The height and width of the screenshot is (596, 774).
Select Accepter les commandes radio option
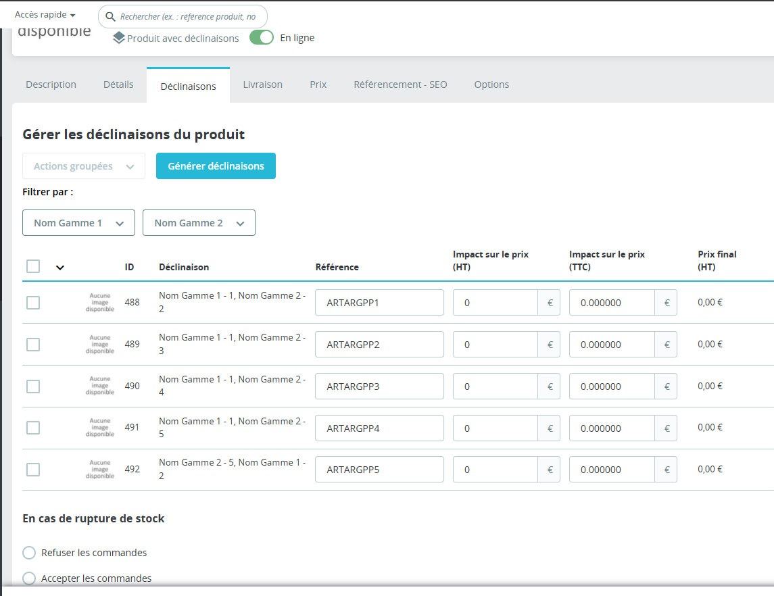(29, 578)
